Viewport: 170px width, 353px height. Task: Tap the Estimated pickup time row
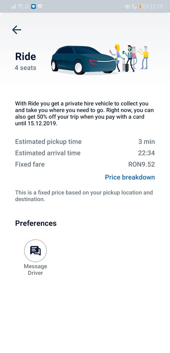[x=85, y=142]
